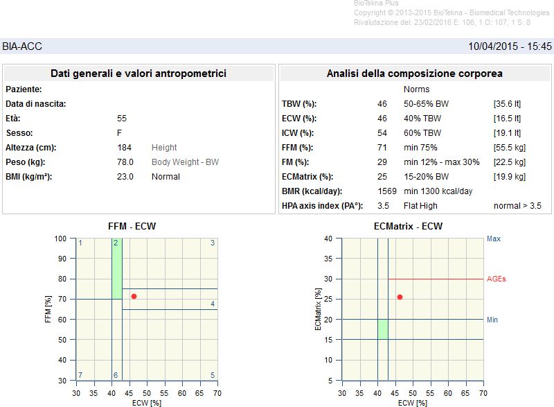Click the 10/04/2015 - 15:45 timestamp
554x407 pixels.
click(x=510, y=46)
